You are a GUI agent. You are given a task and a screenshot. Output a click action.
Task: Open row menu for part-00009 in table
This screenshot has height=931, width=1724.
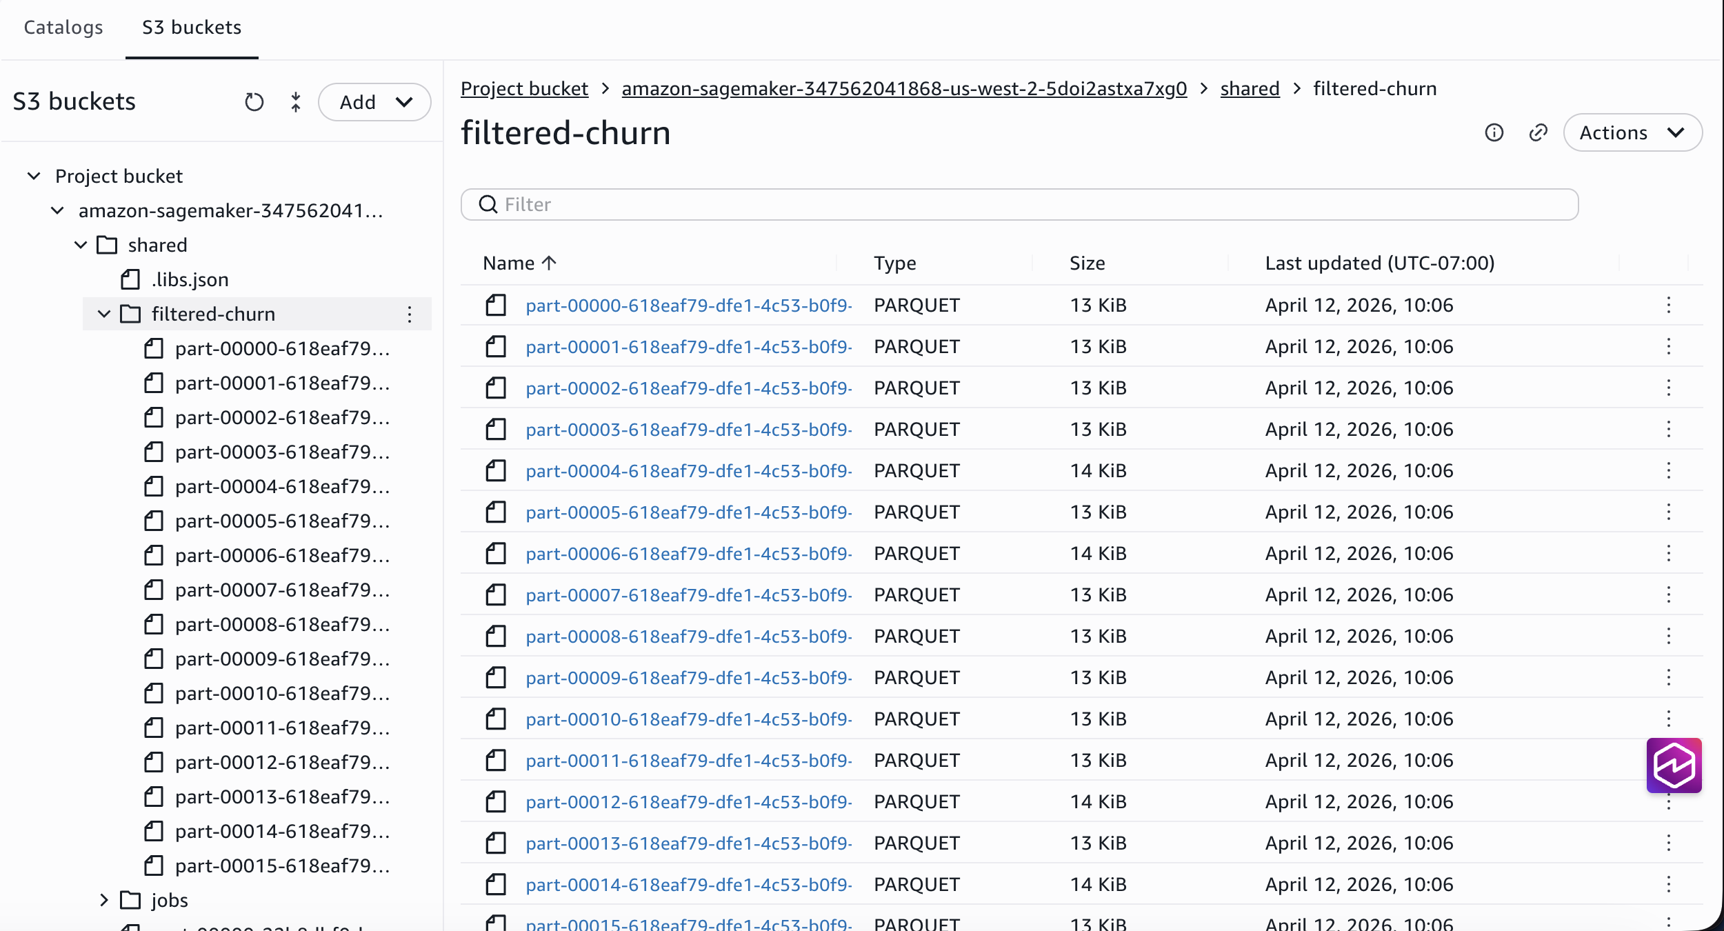pyautogui.click(x=1669, y=677)
